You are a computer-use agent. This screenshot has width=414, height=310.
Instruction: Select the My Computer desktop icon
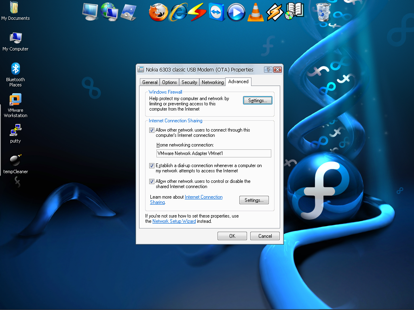pyautogui.click(x=15, y=42)
